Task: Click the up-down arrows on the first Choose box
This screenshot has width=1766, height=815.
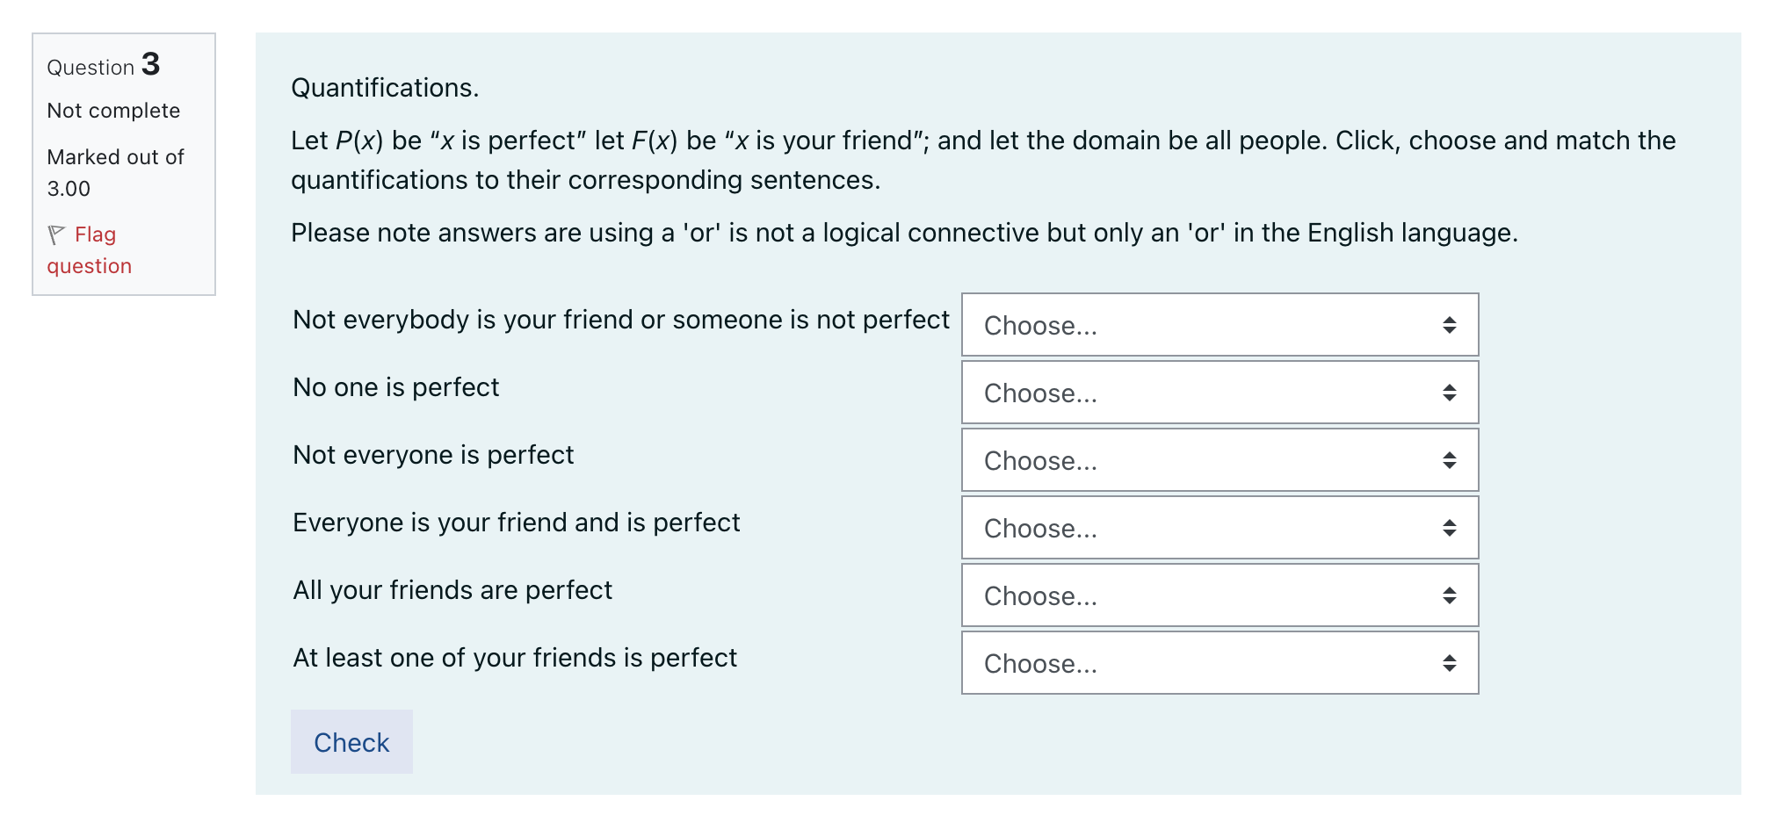Action: click(x=1449, y=325)
